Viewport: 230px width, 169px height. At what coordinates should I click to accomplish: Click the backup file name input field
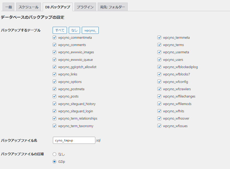(74, 140)
